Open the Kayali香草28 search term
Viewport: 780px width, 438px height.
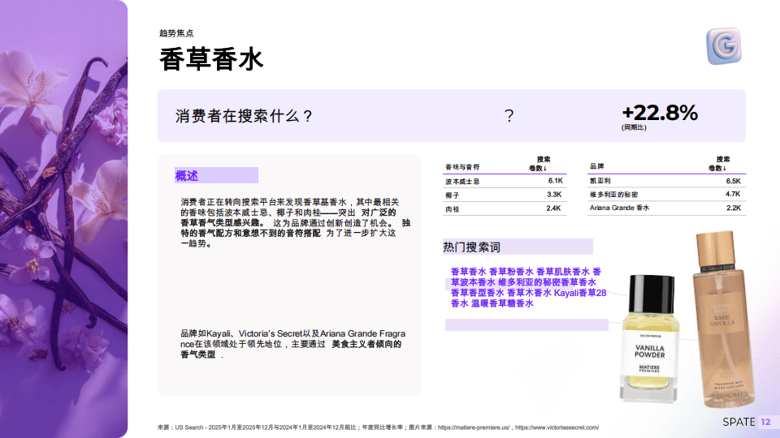tap(580, 293)
